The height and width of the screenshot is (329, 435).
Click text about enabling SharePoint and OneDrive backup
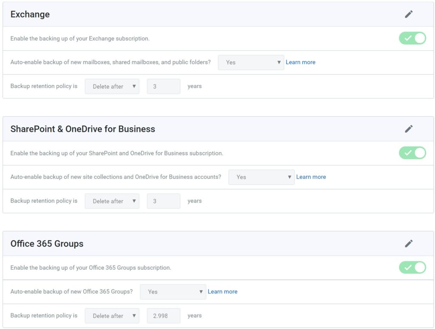point(117,153)
